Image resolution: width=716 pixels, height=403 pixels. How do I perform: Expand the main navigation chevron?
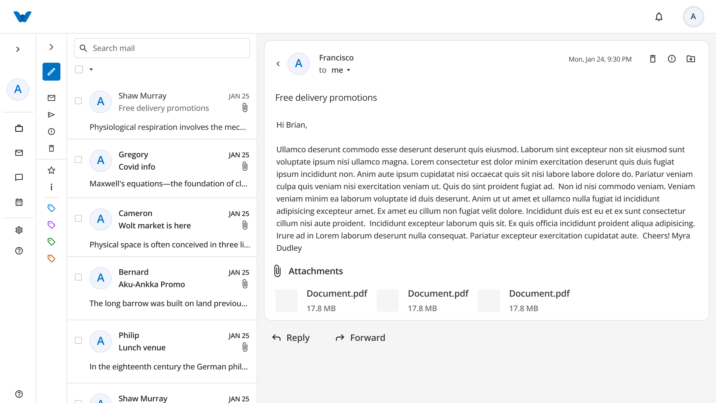18,49
